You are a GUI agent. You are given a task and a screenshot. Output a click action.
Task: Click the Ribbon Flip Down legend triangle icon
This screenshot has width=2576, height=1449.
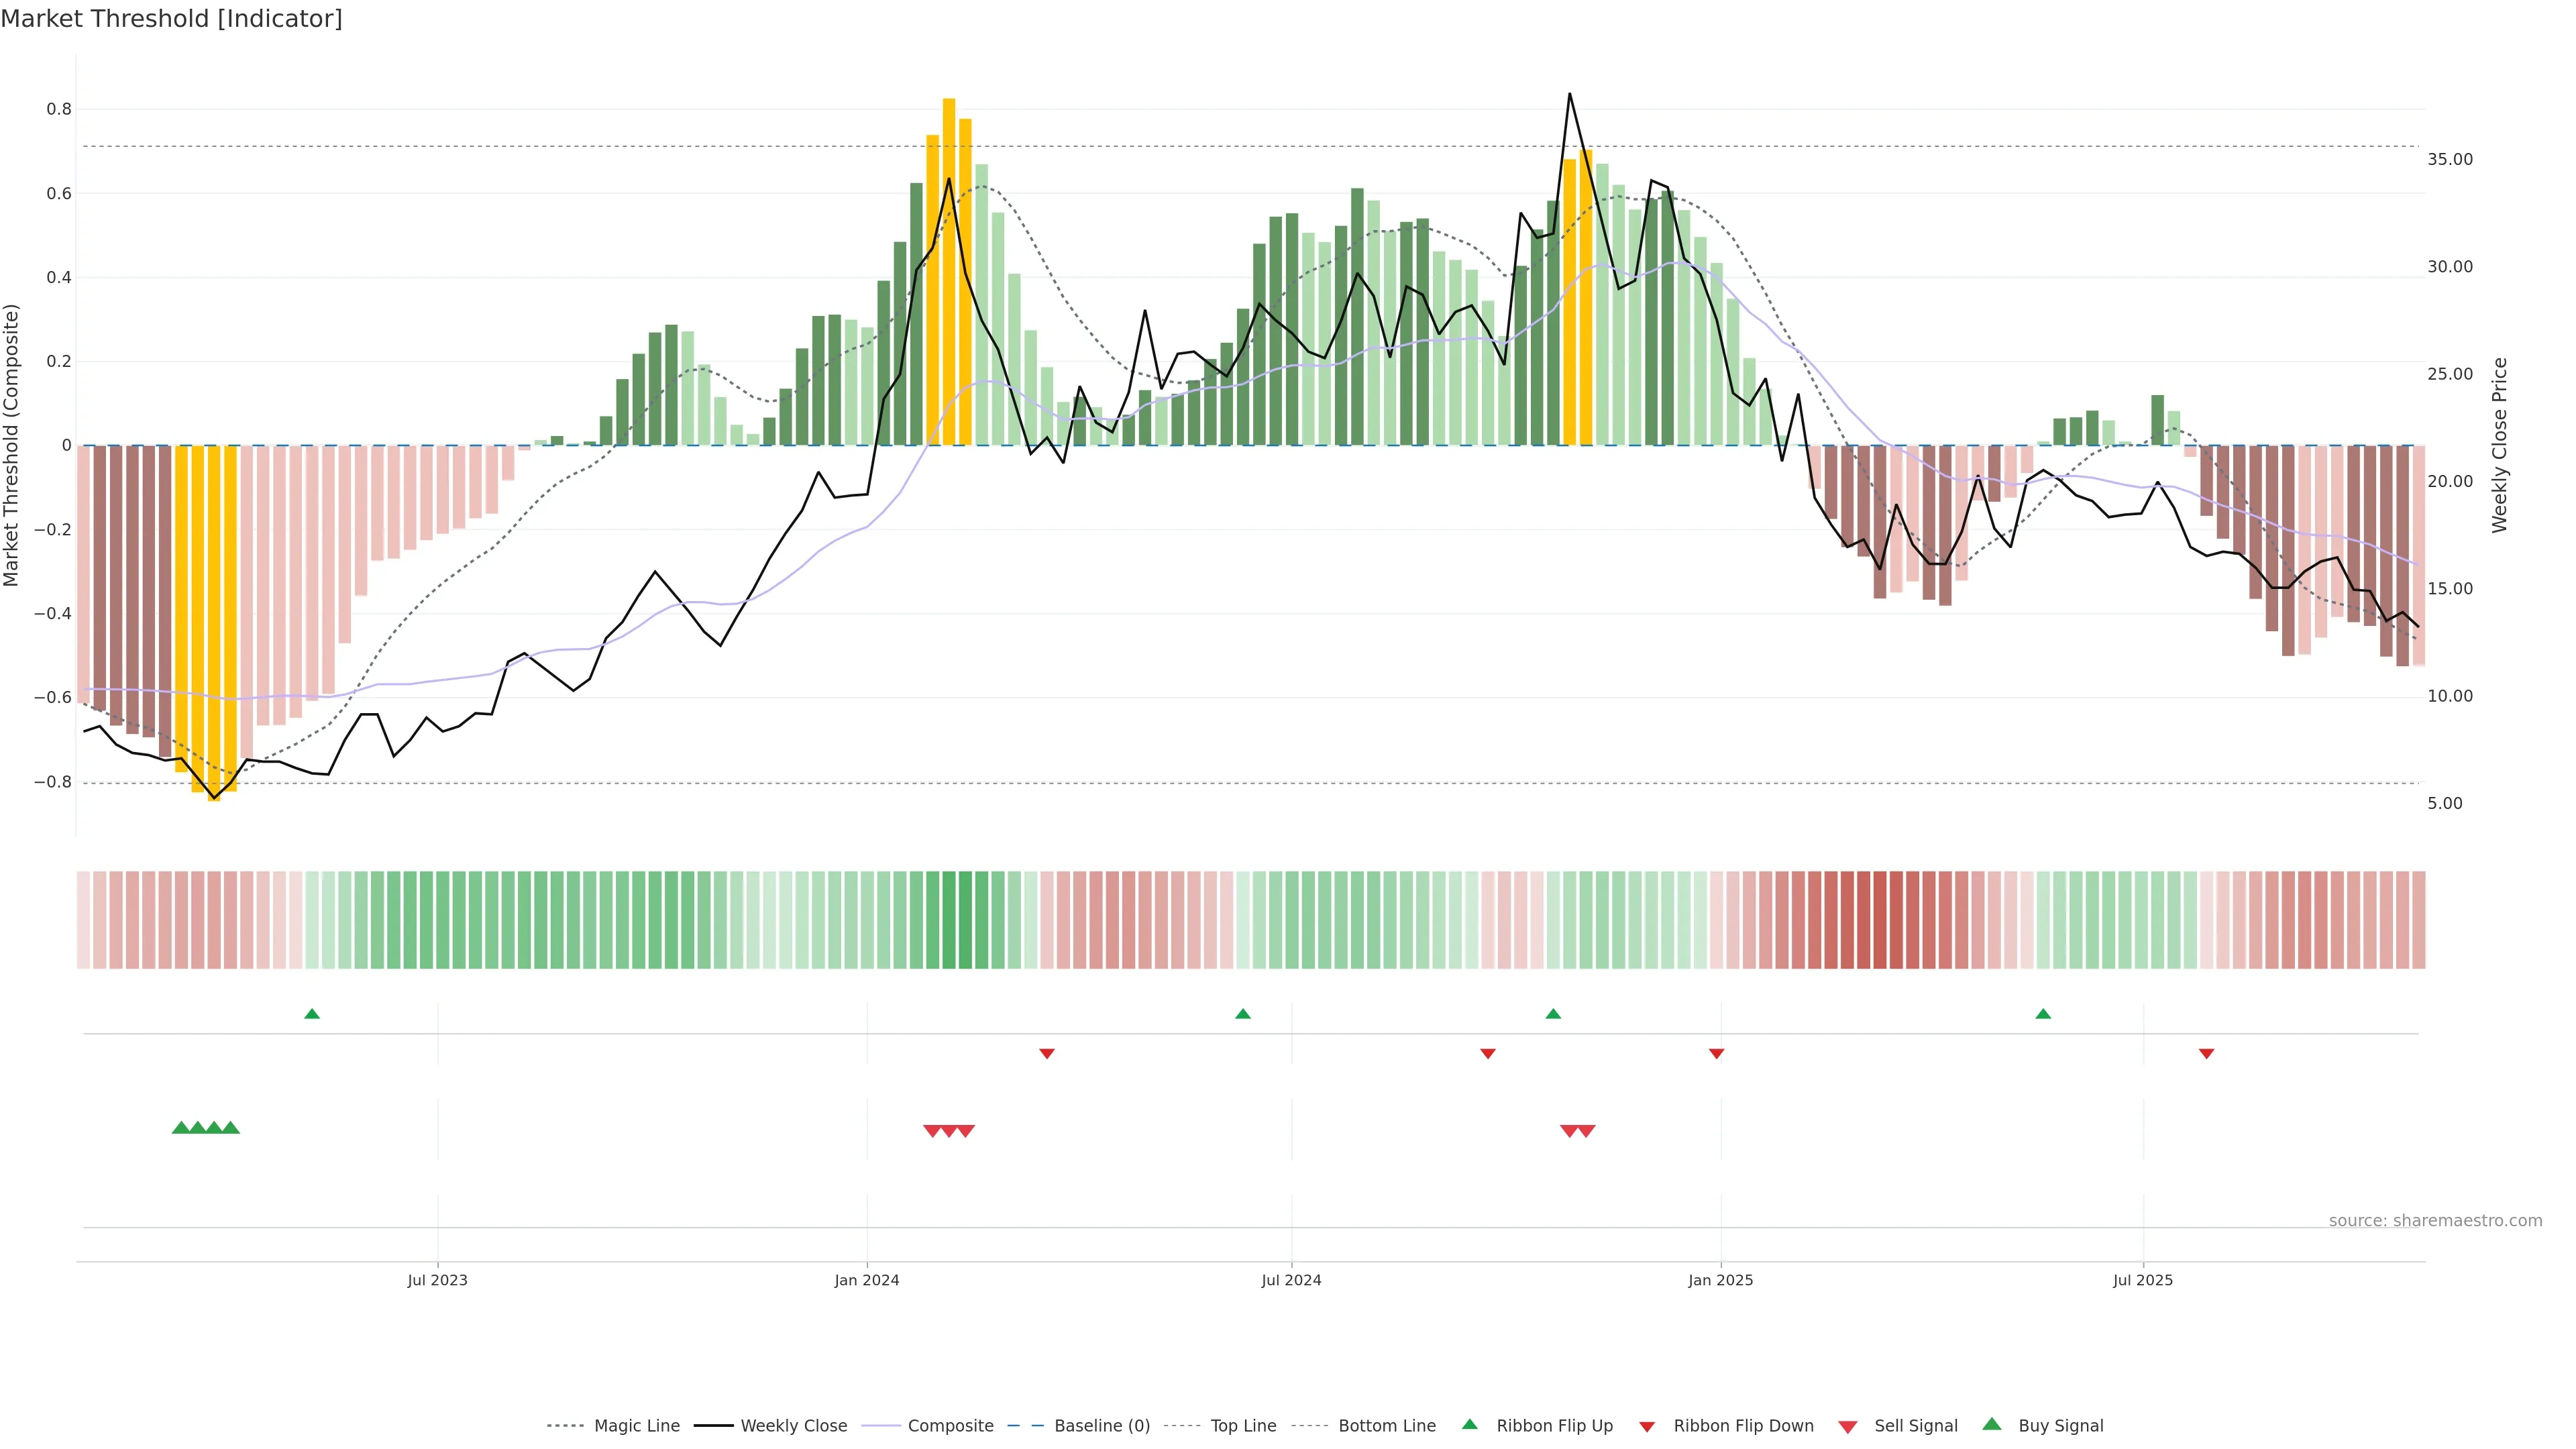click(x=1646, y=1427)
